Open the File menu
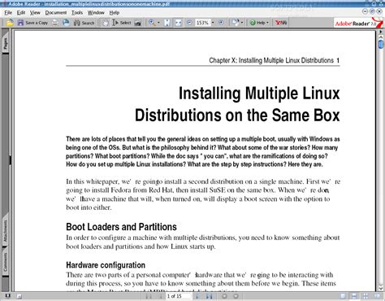The height and width of the screenshot is (301, 385). point(8,12)
